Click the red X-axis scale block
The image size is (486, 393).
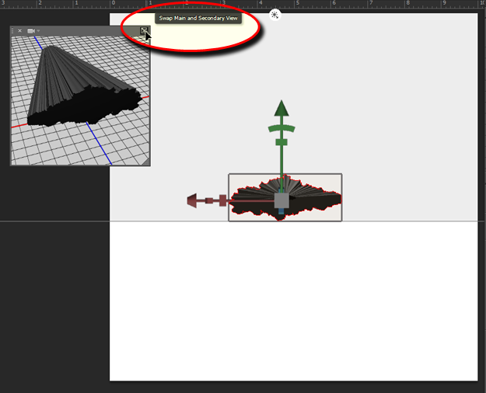222,201
